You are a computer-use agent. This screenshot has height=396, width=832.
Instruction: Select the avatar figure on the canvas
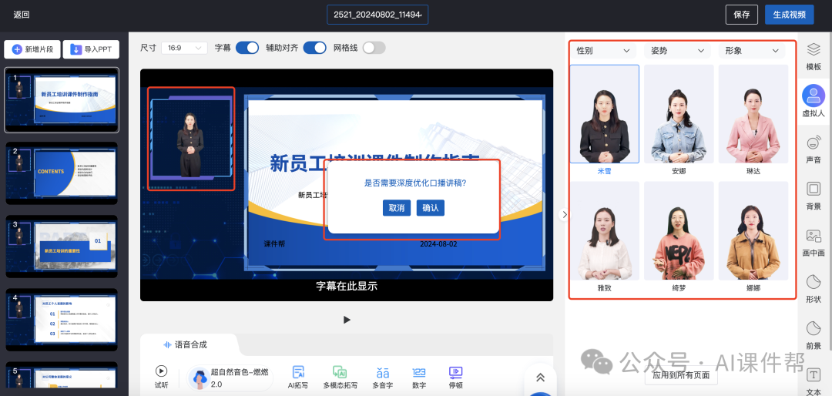(x=190, y=144)
